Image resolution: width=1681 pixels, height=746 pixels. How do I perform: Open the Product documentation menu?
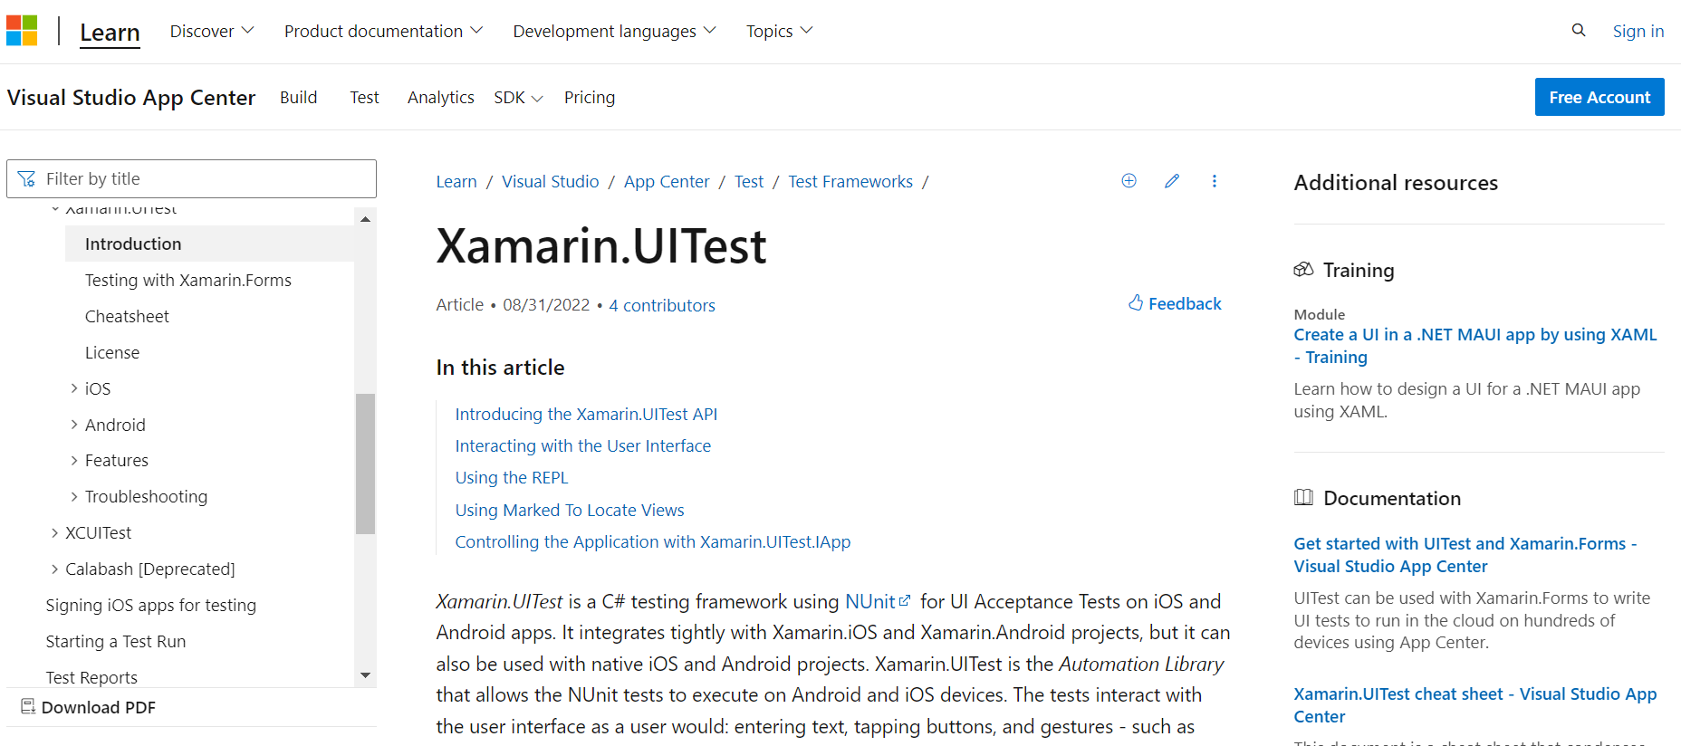pyautogui.click(x=383, y=32)
